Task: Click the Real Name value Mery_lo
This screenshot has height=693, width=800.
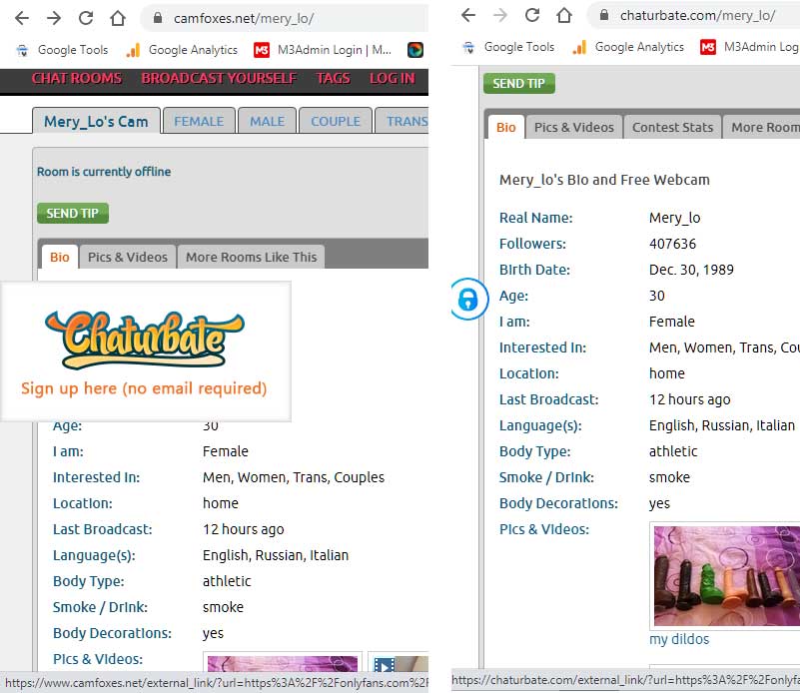Action: click(674, 218)
